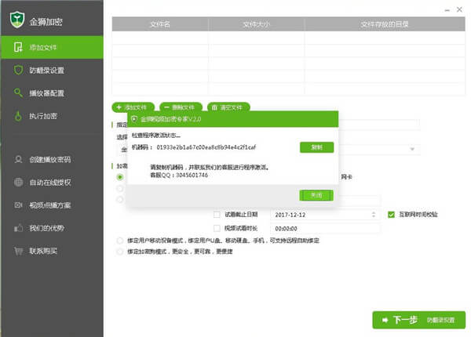Open 防翻录设置 via its shield icon

pos(18,71)
